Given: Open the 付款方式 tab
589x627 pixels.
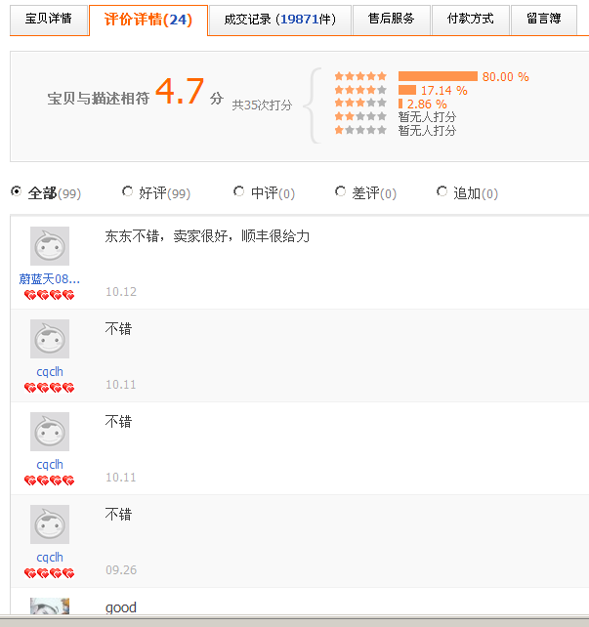Looking at the screenshot, I should coord(470,19).
